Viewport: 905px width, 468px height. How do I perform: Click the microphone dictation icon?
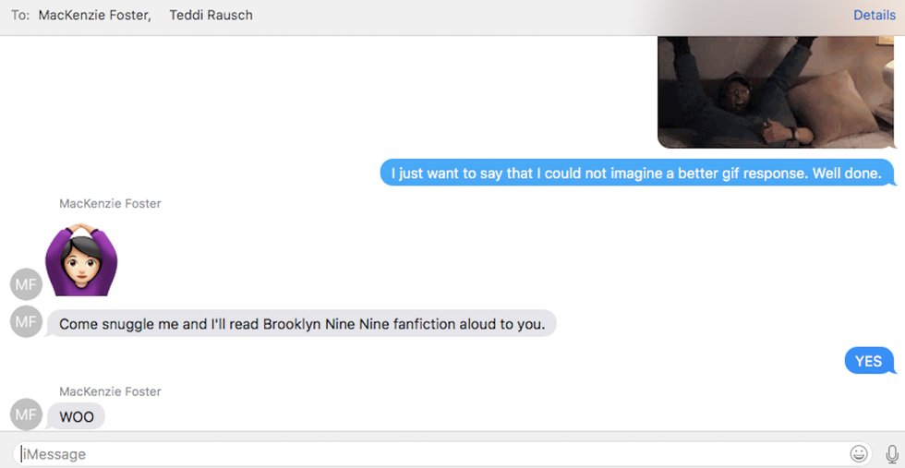tap(891, 453)
